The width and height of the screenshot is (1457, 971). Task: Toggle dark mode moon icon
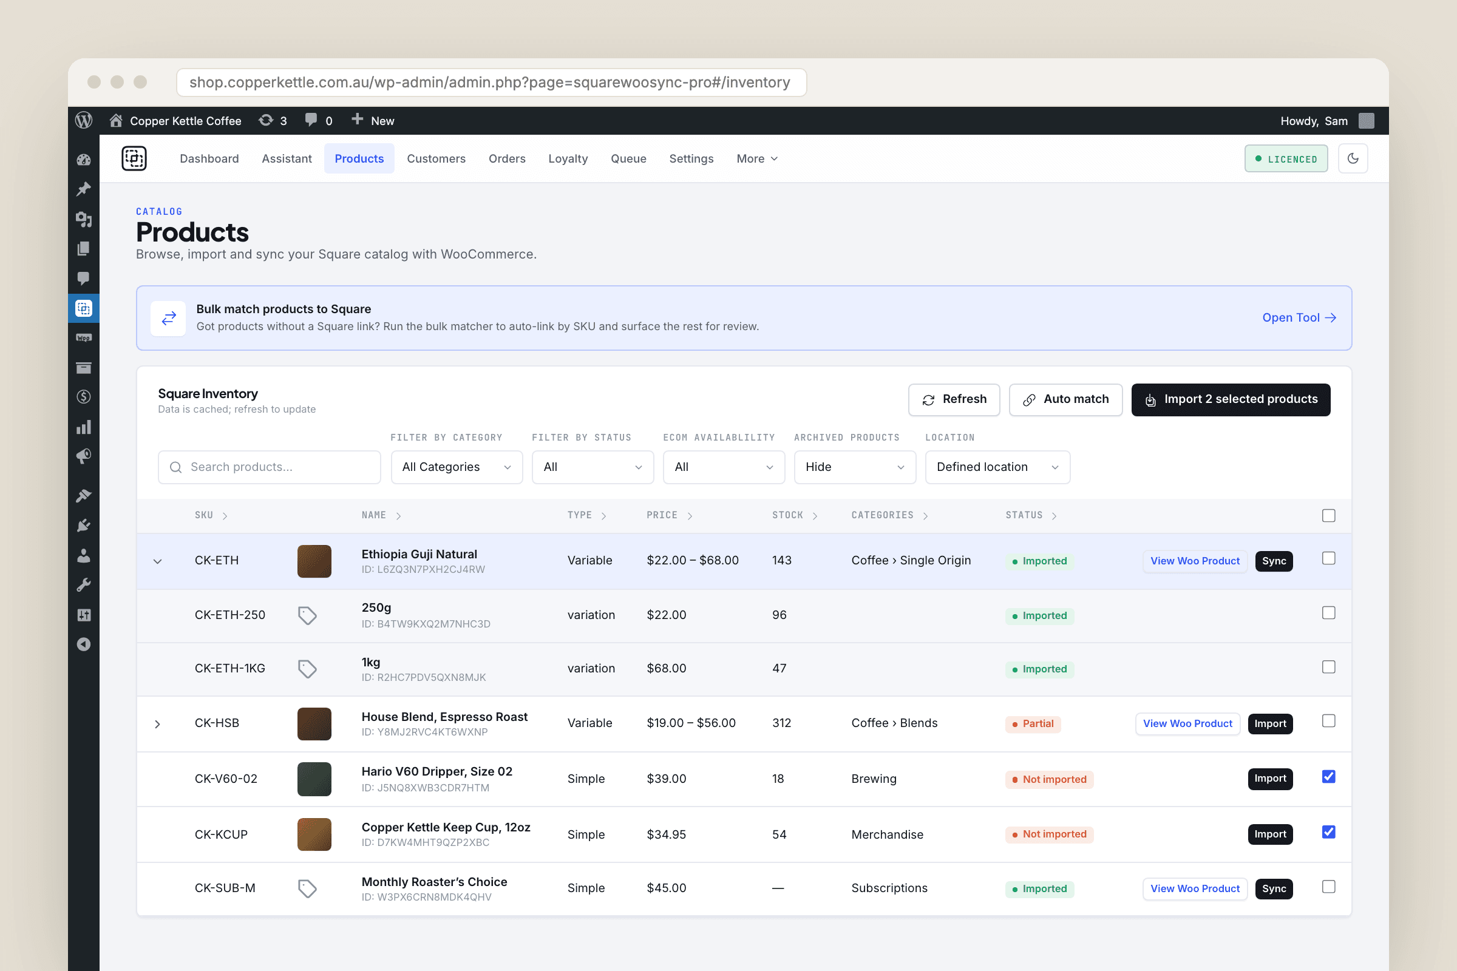coord(1353,158)
